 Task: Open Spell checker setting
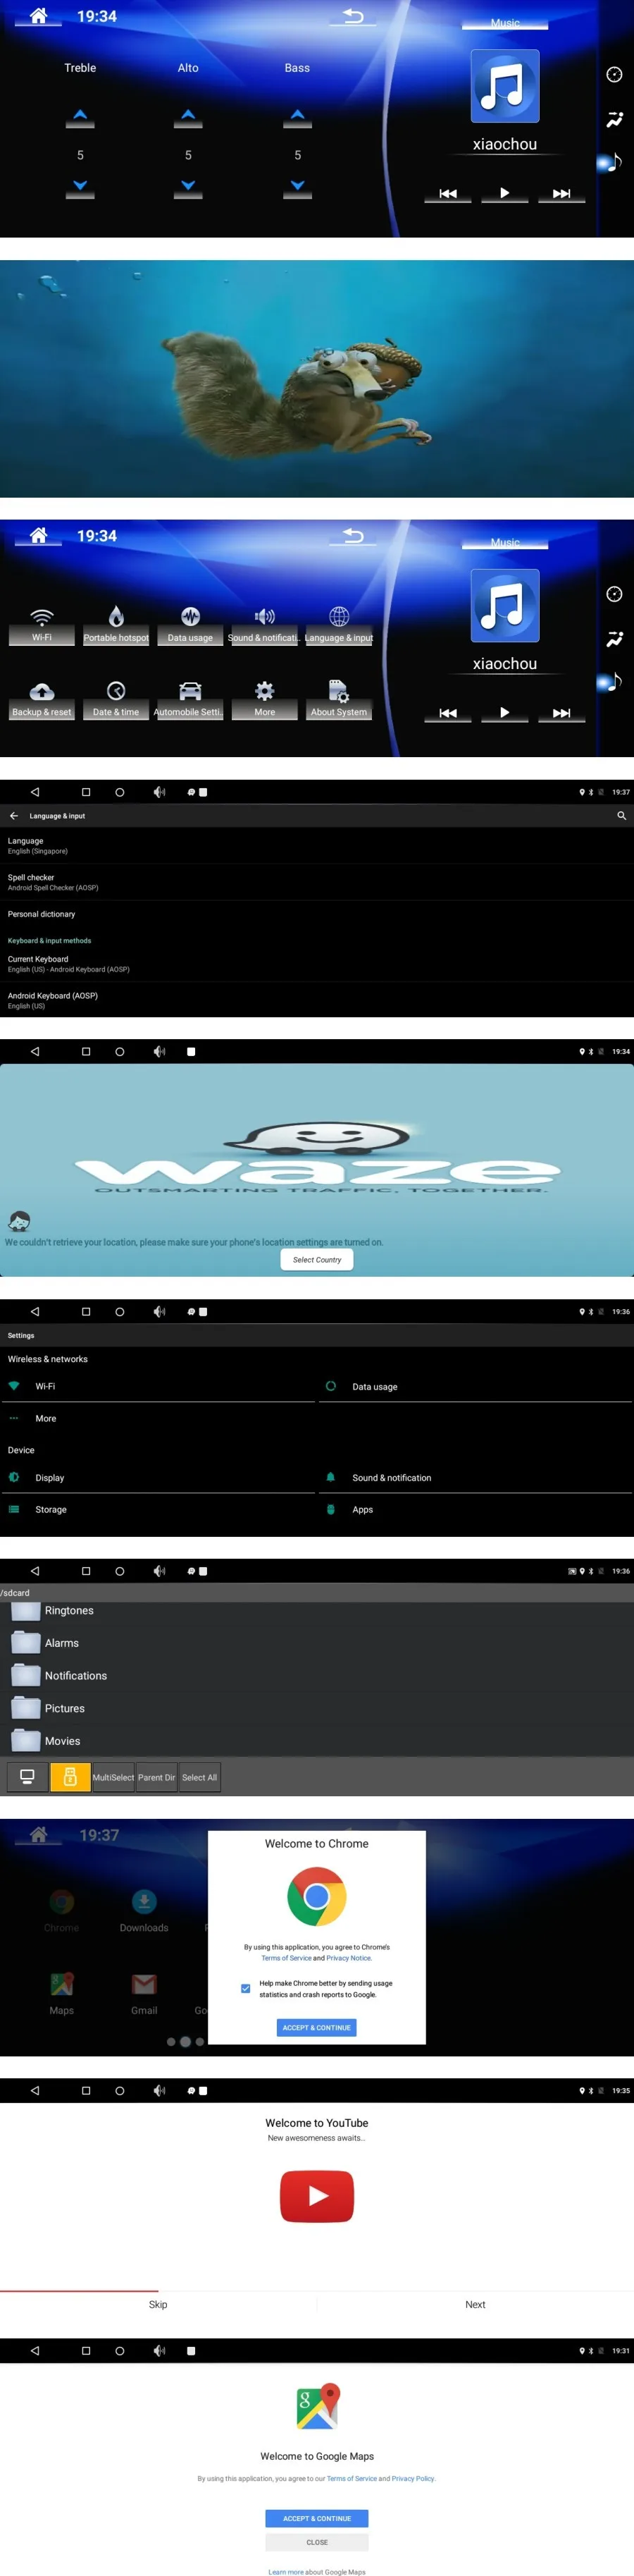pyautogui.click(x=317, y=882)
